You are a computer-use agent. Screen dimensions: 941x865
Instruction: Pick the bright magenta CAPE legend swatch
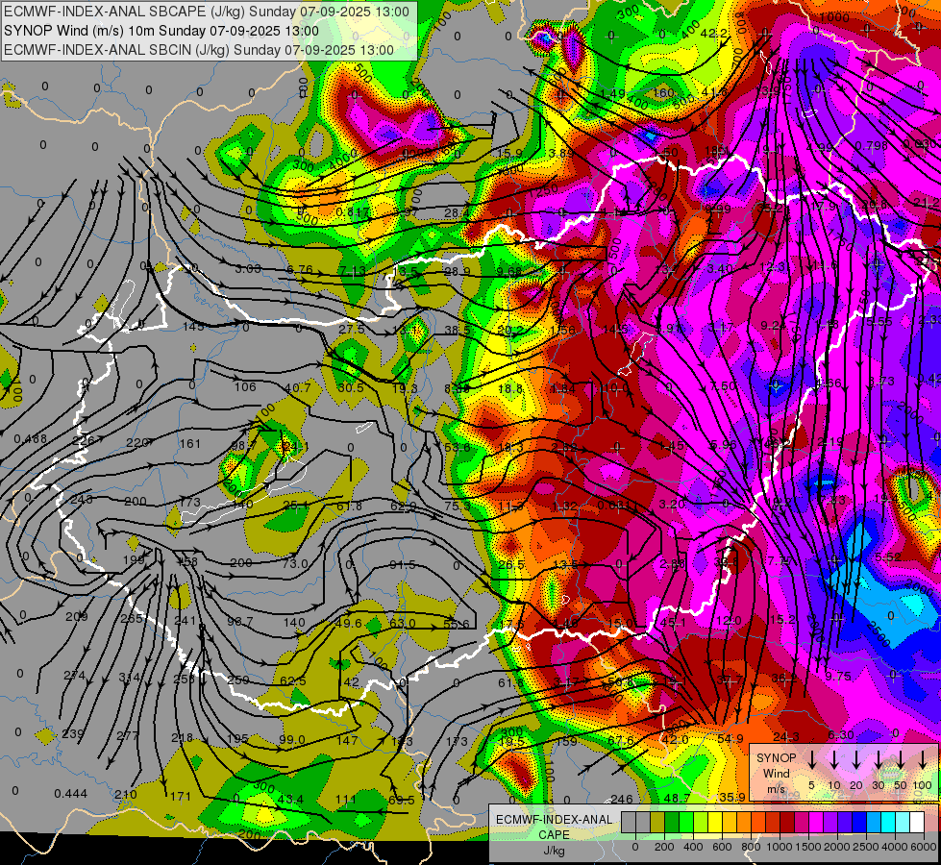[816, 823]
